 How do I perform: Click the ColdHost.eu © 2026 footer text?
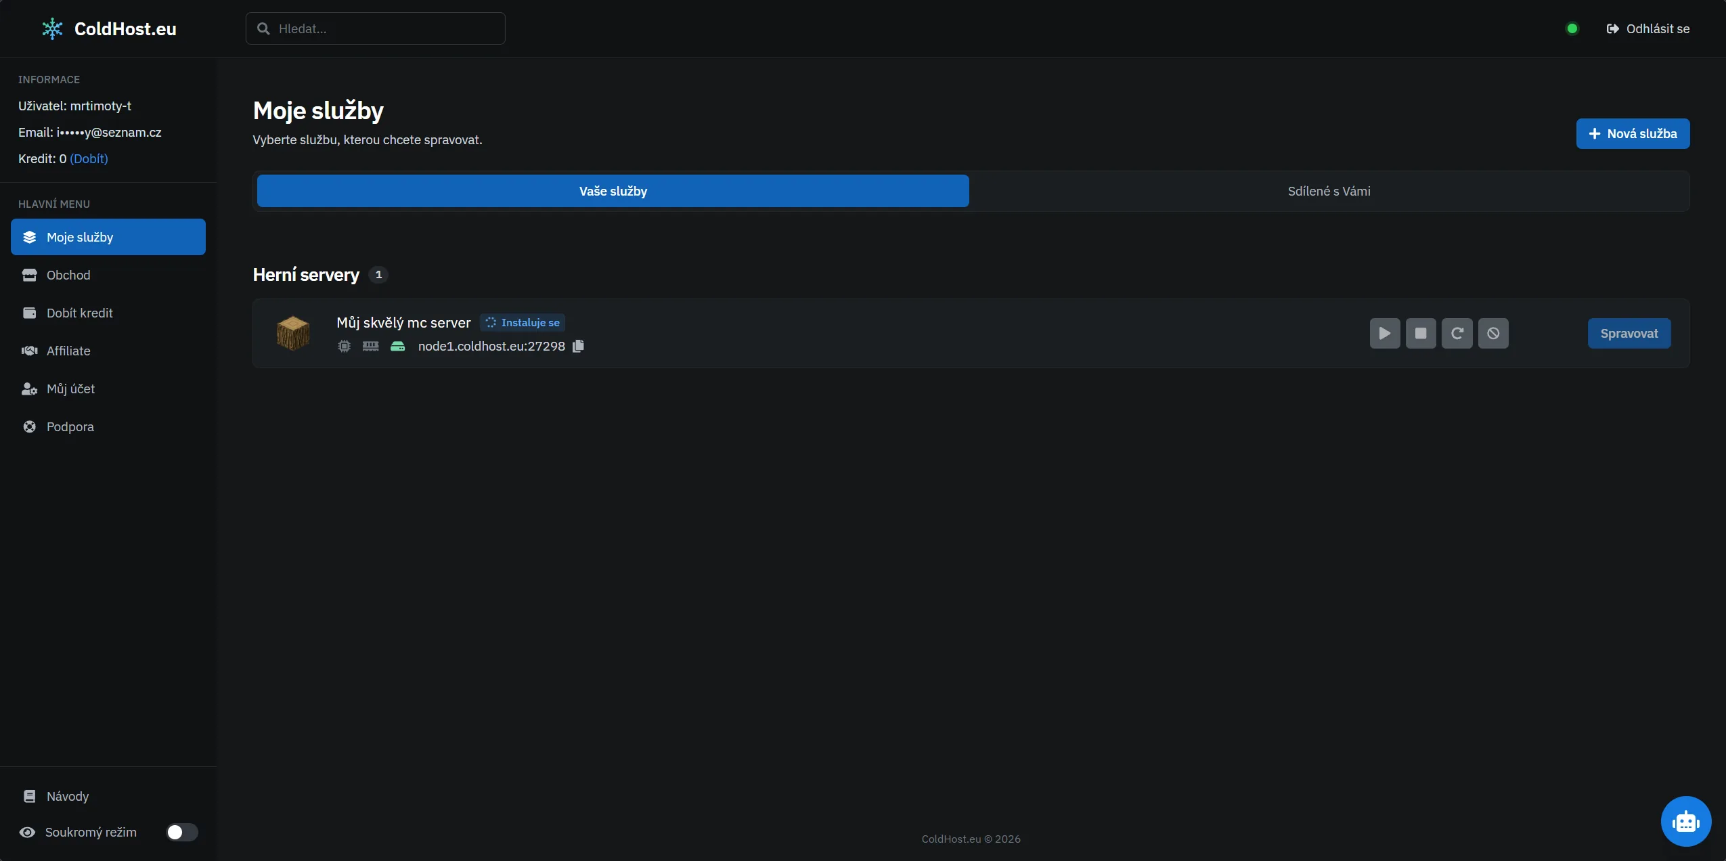click(971, 839)
